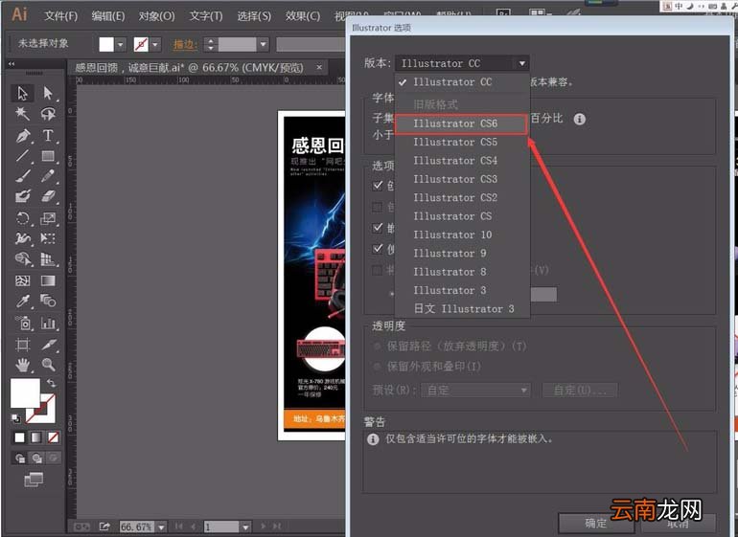Select the Pen tool
This screenshot has width=738, height=537.
tap(23, 136)
